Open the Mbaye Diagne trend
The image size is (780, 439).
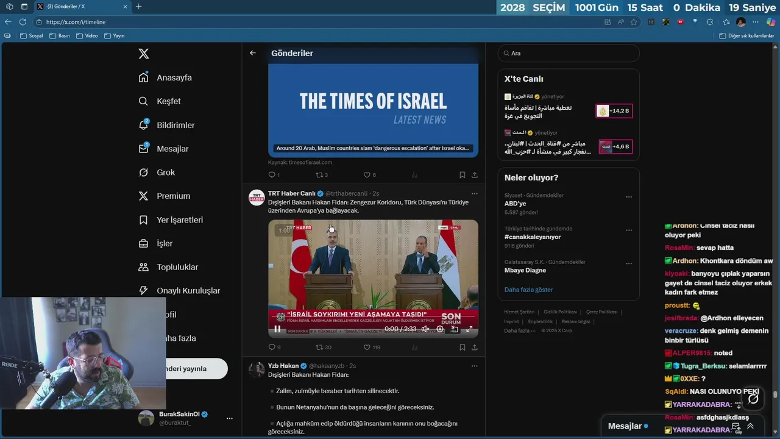point(525,270)
